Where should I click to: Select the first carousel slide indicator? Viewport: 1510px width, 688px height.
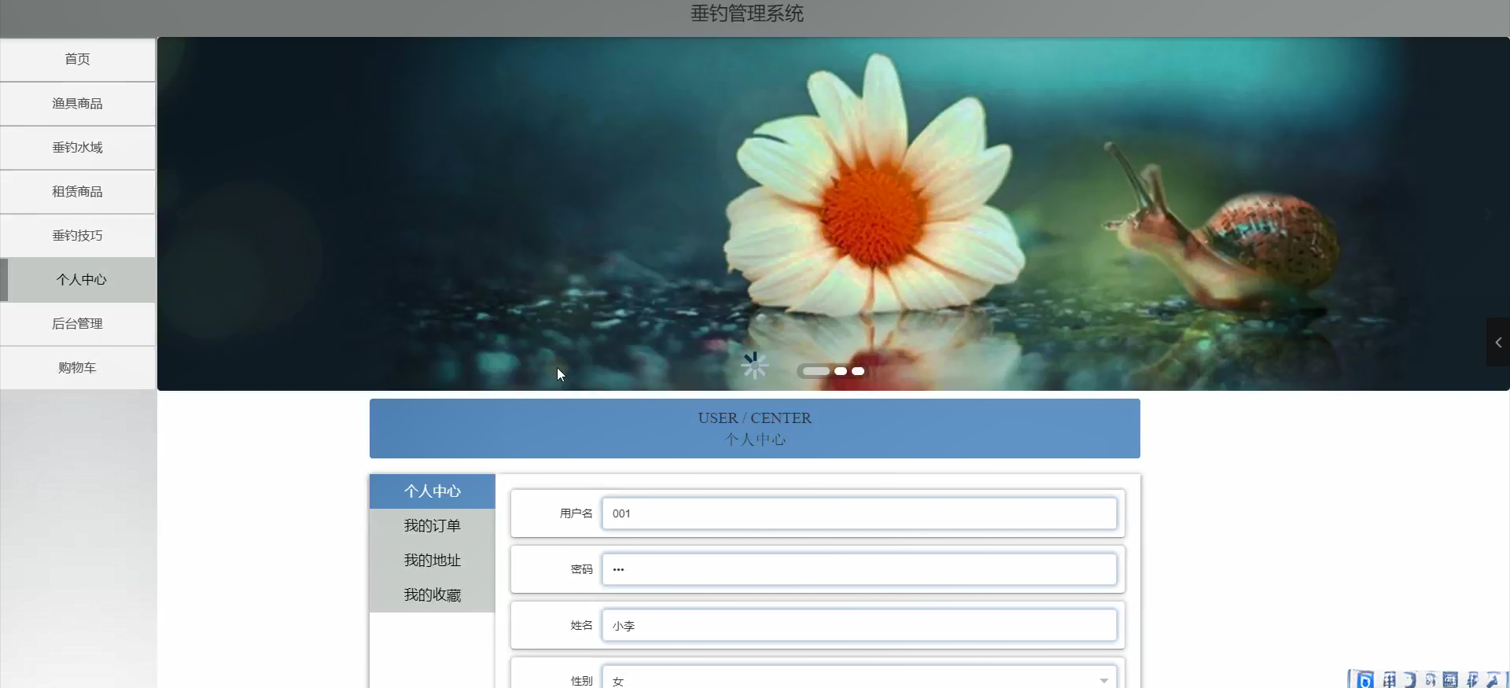pos(816,371)
